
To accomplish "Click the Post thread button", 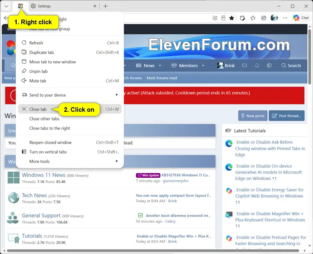I will click(x=287, y=116).
